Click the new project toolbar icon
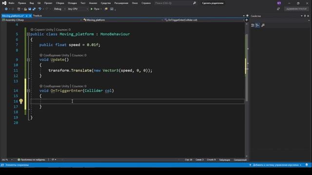The height and width of the screenshot is (175, 312). coord(19,9)
